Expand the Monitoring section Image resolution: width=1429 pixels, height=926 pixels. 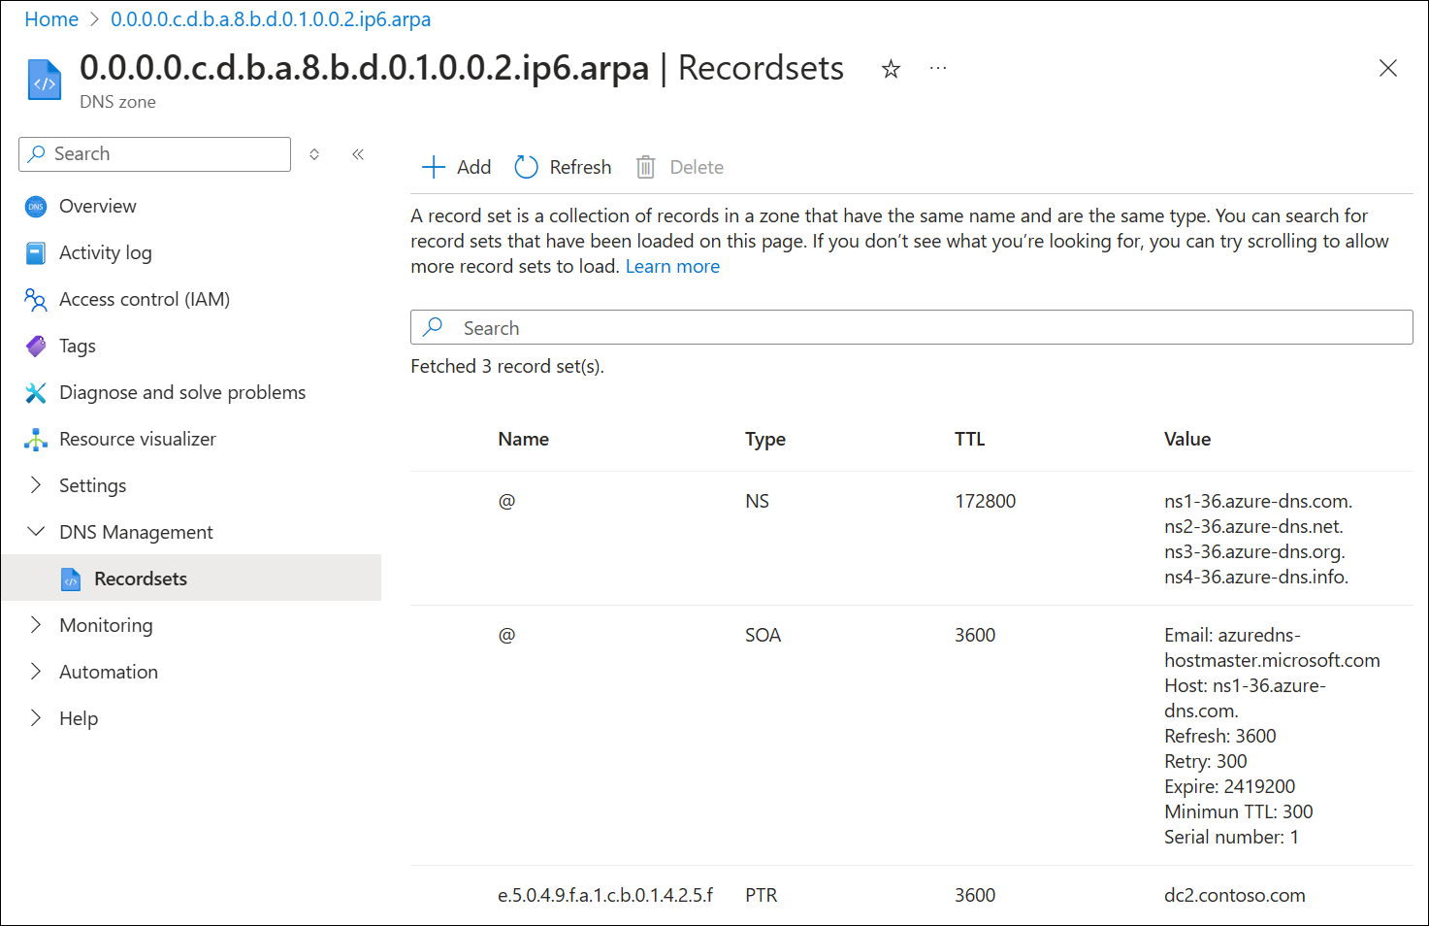[x=36, y=624]
